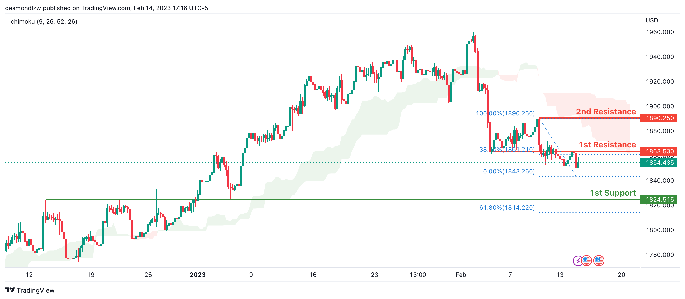Select the 0.00%(1843.260) Fibonacci label

click(509, 171)
